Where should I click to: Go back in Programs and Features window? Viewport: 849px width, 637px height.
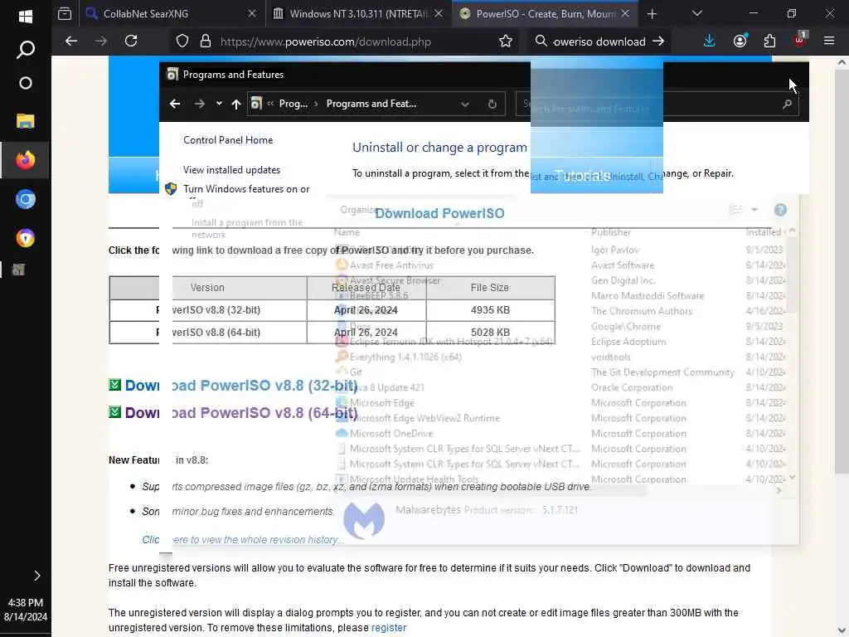pos(174,104)
